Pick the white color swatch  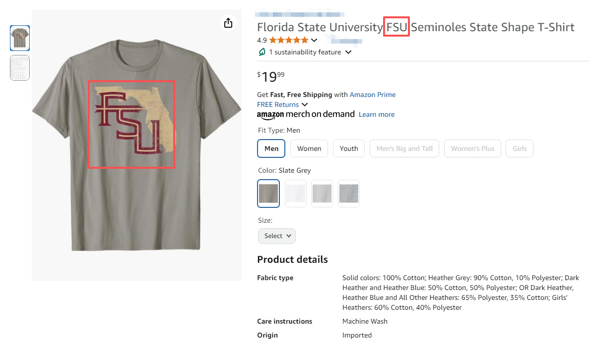[296, 193]
